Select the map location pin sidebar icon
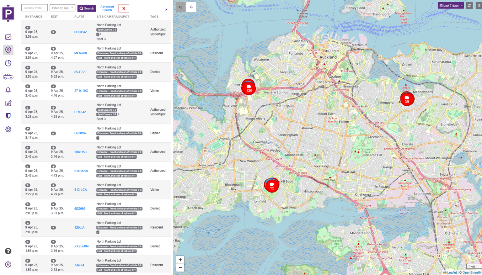The image size is (482, 275). [x=8, y=50]
